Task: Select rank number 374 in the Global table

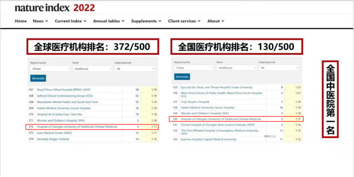Action: 31,139
